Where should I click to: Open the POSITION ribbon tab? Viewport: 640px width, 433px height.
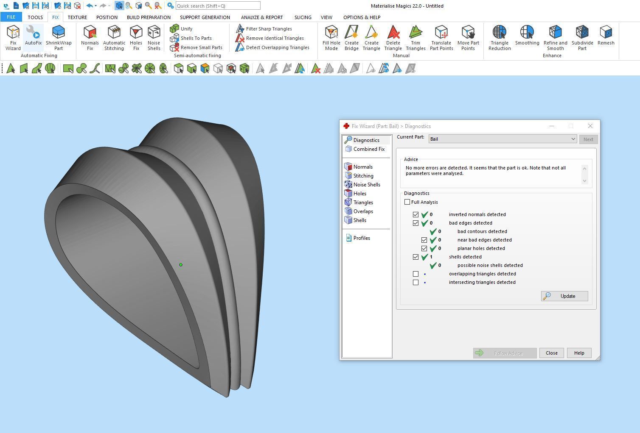pyautogui.click(x=107, y=17)
